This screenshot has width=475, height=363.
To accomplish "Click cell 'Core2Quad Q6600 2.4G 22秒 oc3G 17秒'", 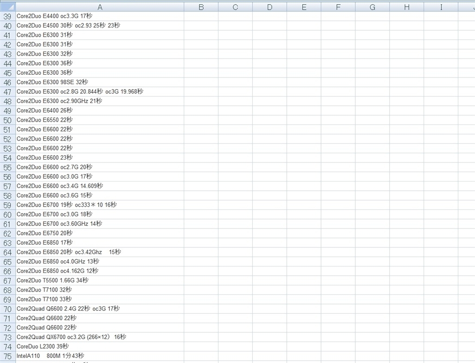I will (x=100, y=309).
